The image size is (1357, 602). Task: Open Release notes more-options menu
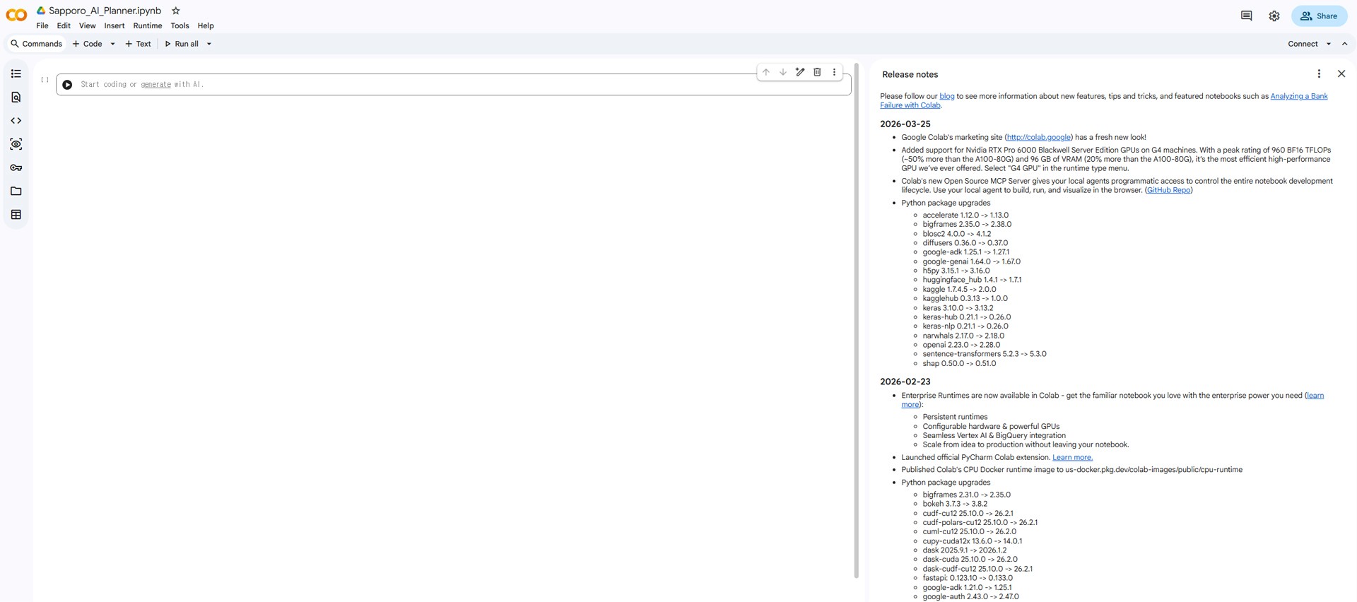1319,73
